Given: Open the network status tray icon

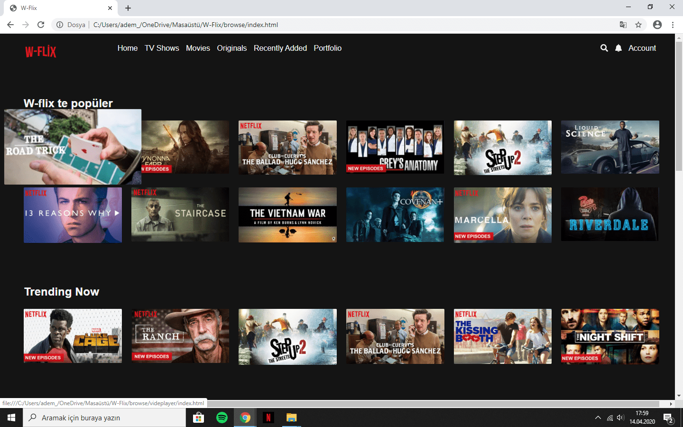Looking at the screenshot, I should (x=609, y=418).
